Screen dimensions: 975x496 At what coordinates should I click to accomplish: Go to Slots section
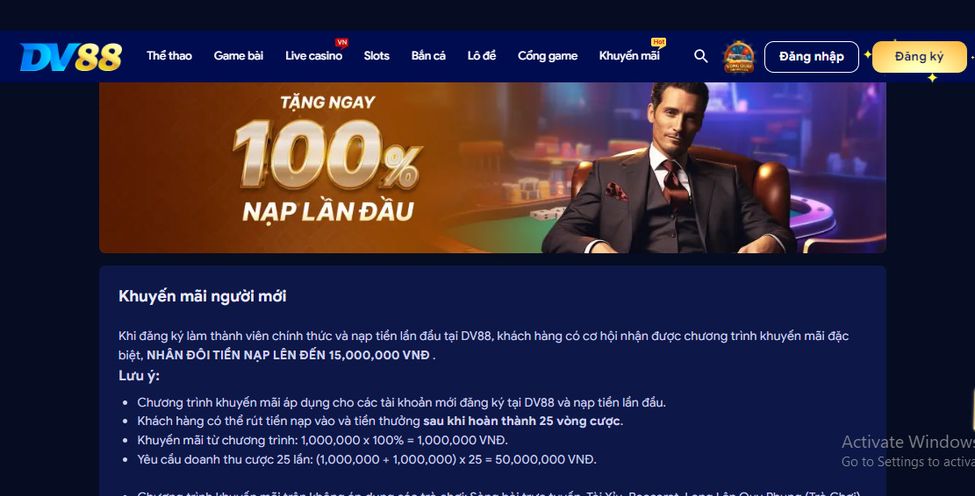(376, 56)
